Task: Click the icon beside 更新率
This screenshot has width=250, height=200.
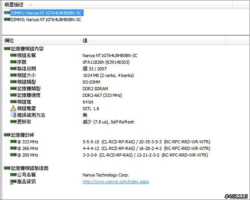Action: click(x=14, y=122)
